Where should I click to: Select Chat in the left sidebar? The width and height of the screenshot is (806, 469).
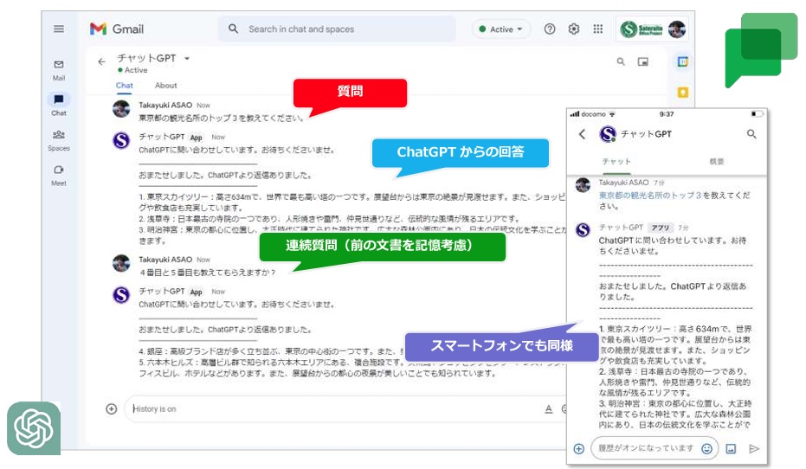[x=59, y=105]
